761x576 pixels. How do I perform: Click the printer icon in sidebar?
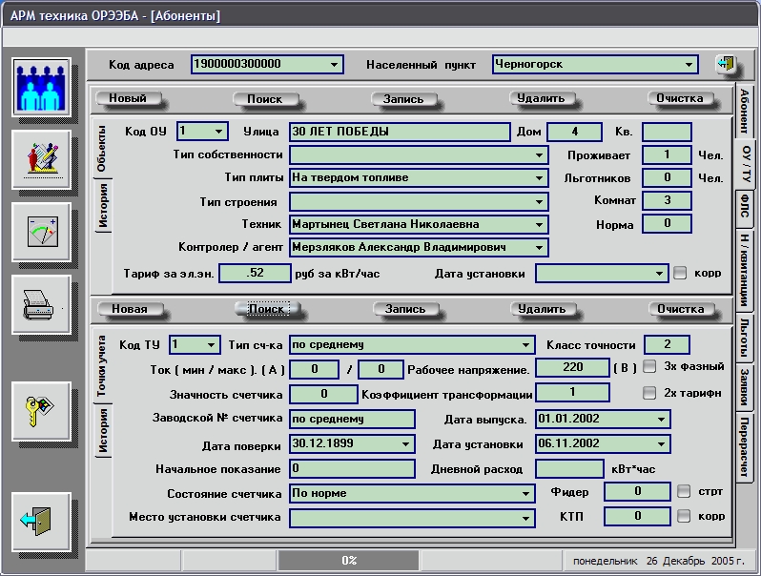point(41,304)
